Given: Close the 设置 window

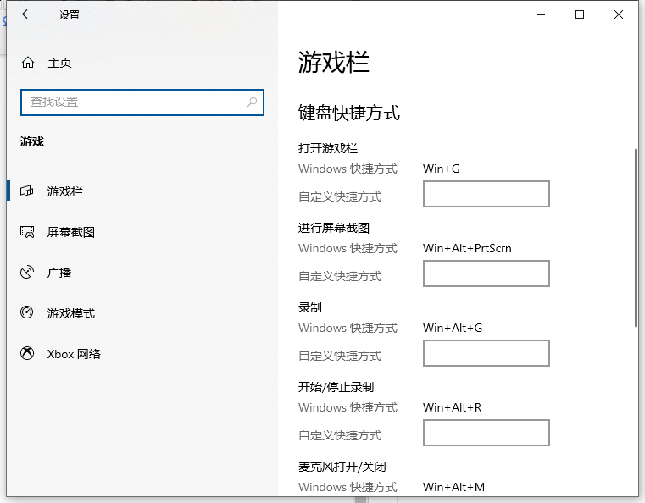Looking at the screenshot, I should 620,14.
